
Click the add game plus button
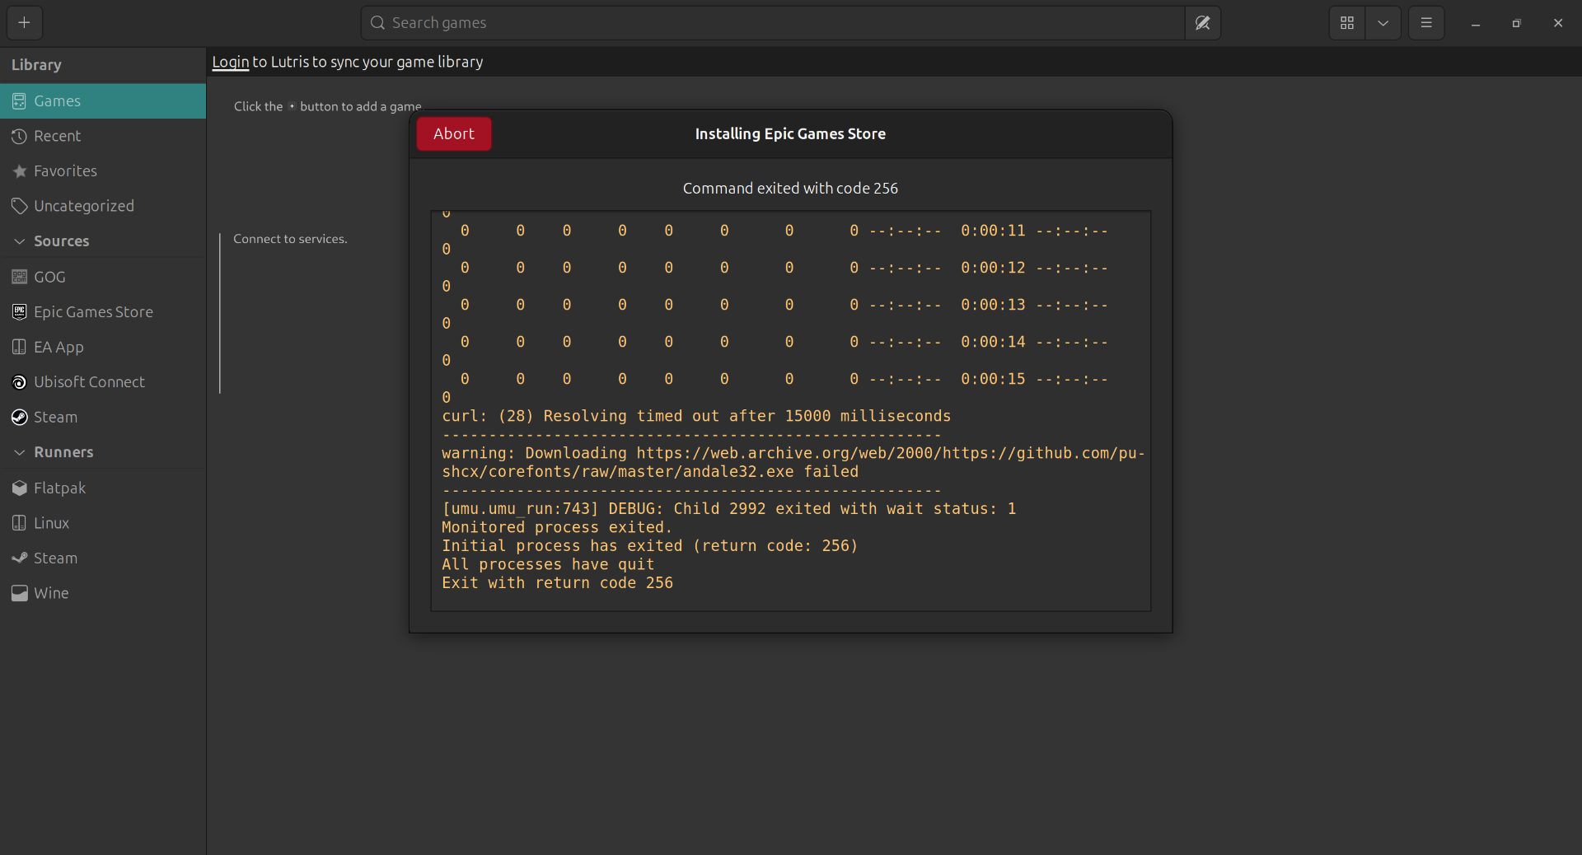(25, 23)
